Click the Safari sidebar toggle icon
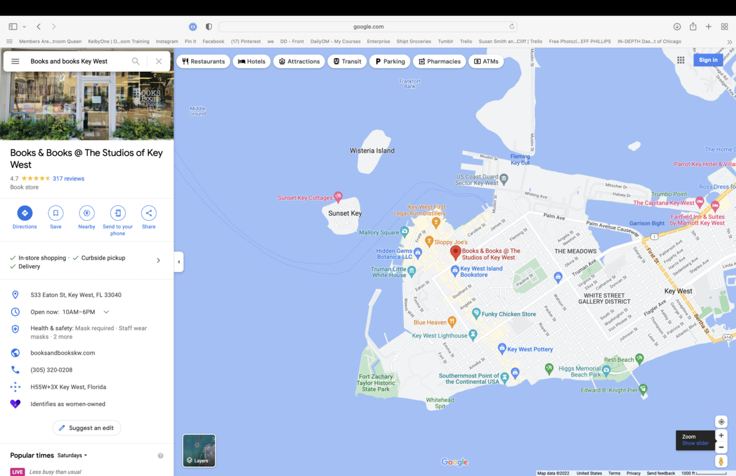 coord(13,26)
